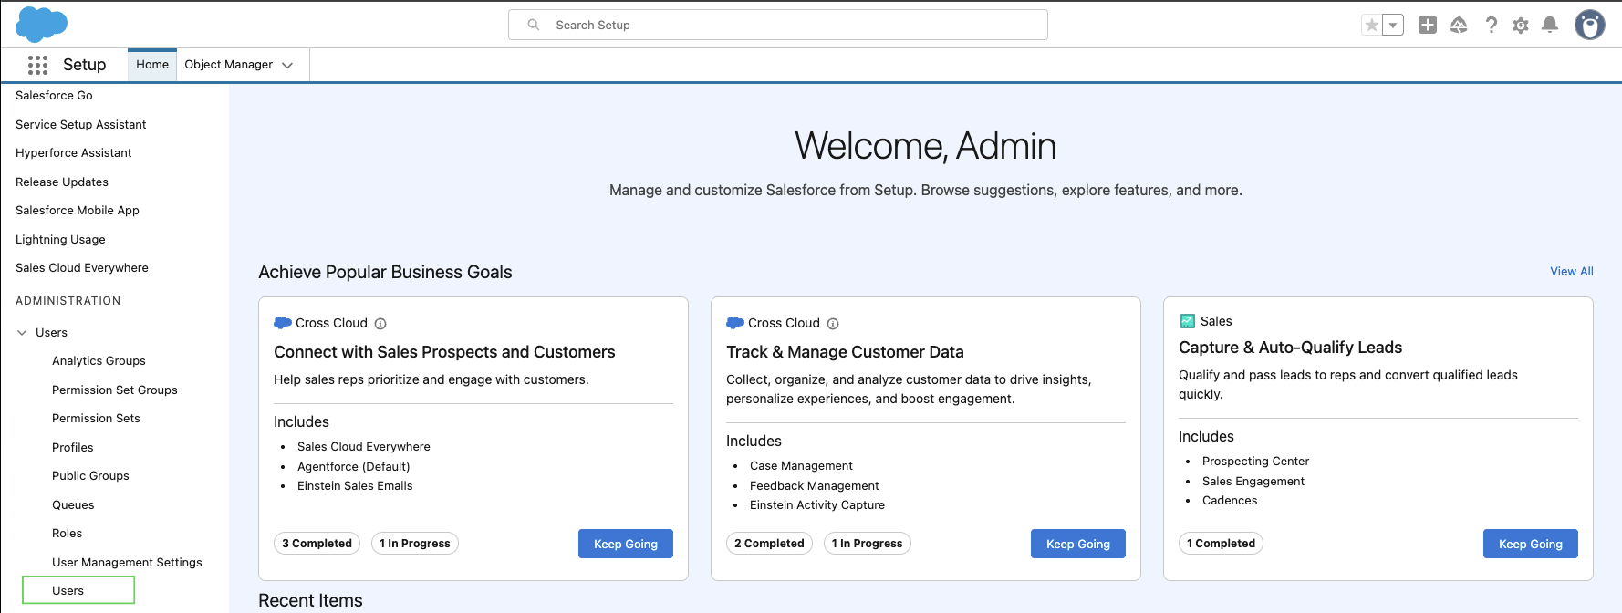Expand the Object Manager tab chevron
The image size is (1622, 613).
coord(287,66)
